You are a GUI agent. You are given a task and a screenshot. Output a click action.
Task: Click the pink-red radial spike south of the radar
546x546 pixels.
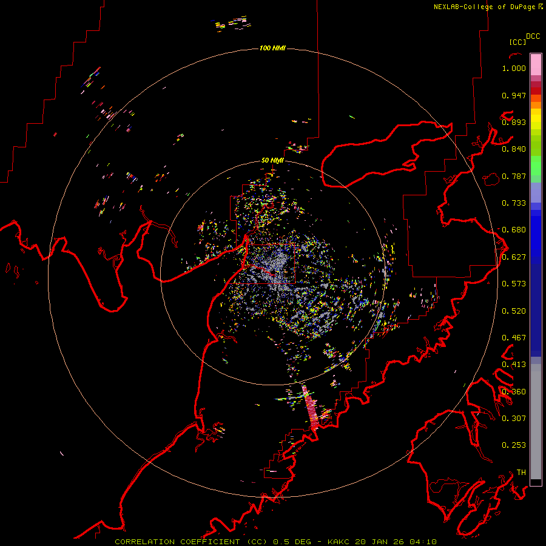[310, 406]
